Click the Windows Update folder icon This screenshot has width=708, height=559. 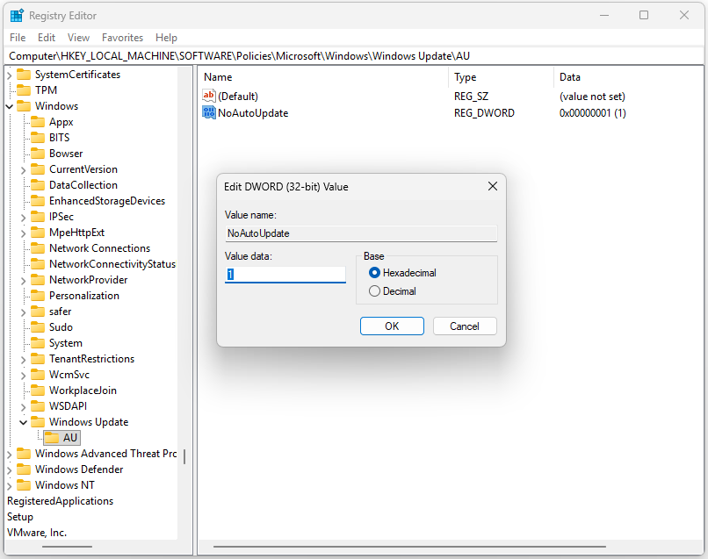(38, 421)
